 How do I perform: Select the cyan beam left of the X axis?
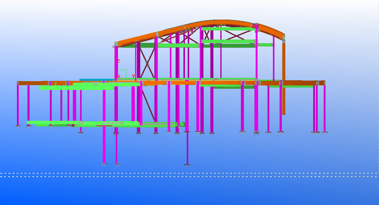coord(97,80)
